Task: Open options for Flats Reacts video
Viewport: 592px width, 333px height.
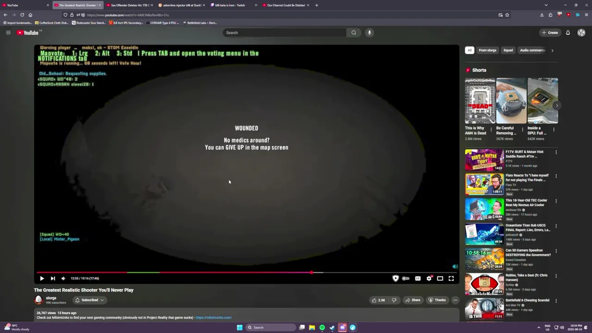Action: point(556,176)
